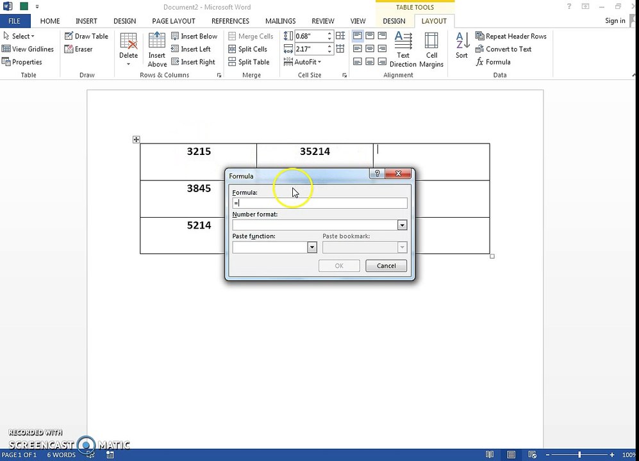Toggle View Gridlines
Screen dimensions: 639x461
pyautogui.click(x=28, y=49)
